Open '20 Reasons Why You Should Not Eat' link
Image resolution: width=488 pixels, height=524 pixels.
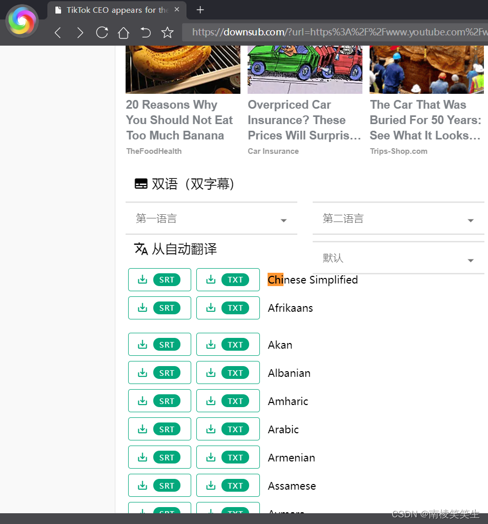(179, 120)
